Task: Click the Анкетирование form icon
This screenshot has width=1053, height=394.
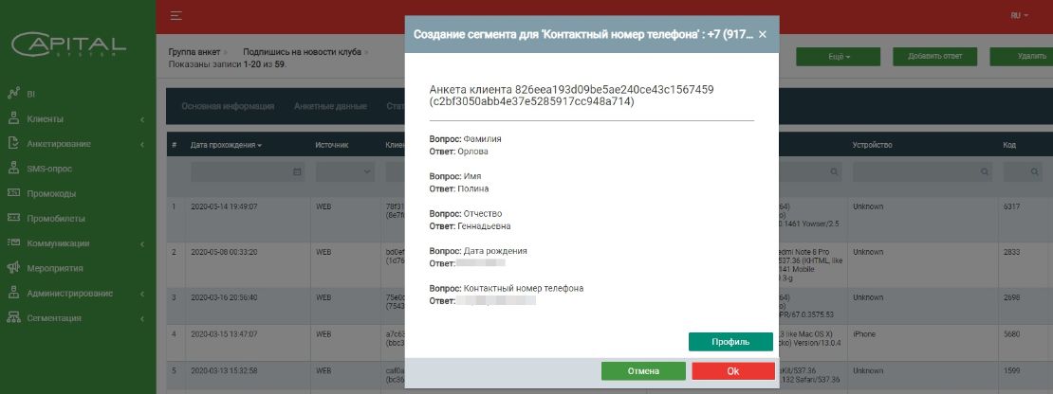Action: tap(12, 143)
